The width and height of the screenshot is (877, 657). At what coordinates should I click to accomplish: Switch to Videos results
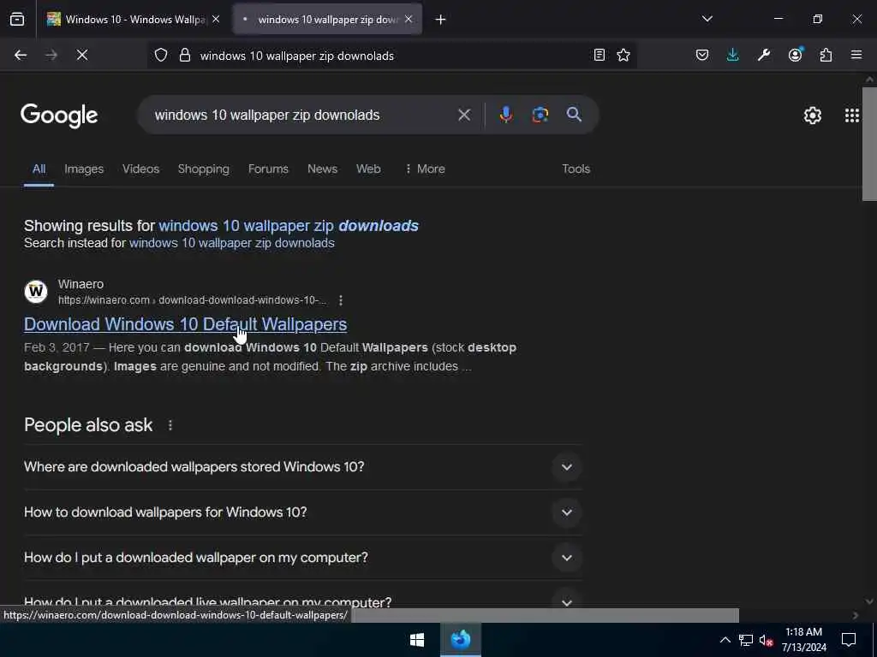pos(141,169)
